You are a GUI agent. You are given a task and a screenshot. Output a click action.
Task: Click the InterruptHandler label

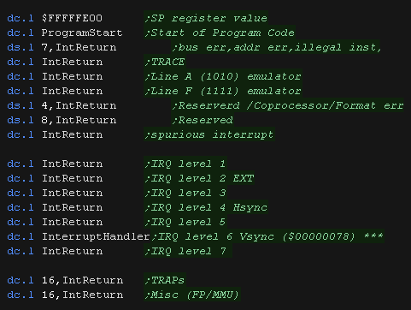click(96, 236)
